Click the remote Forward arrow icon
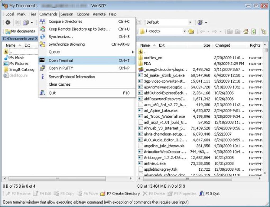 tap(214, 31)
